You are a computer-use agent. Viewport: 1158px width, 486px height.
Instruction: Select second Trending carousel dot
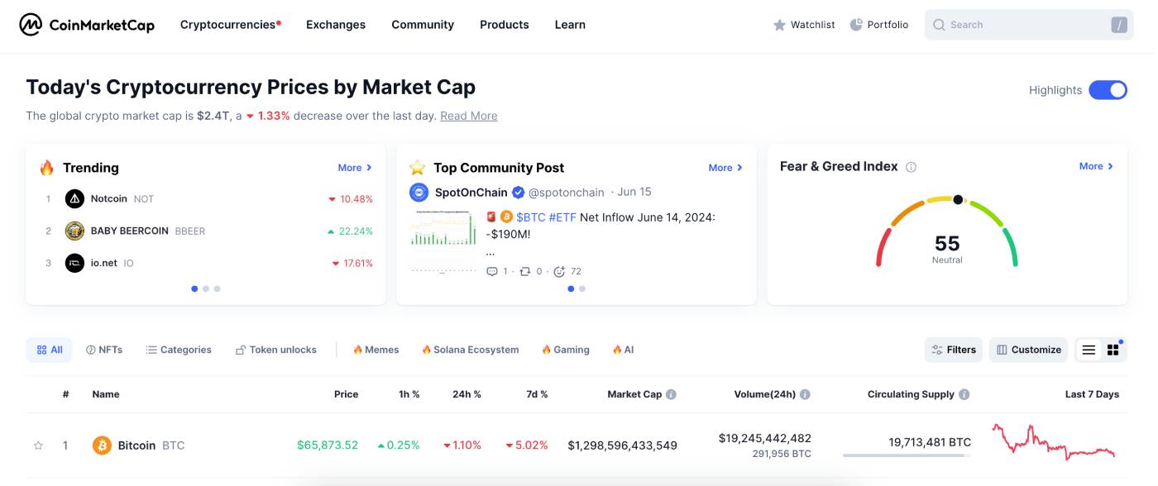pos(206,288)
